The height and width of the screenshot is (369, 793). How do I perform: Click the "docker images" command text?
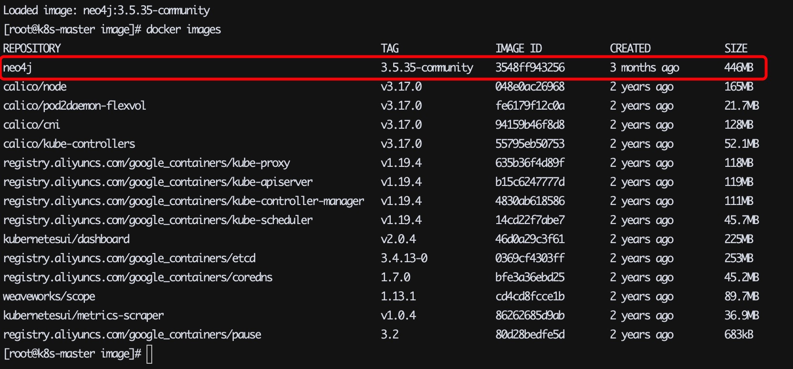pyautogui.click(x=183, y=30)
